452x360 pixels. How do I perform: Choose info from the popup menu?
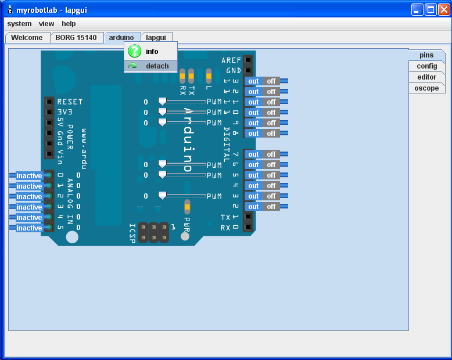pyautogui.click(x=150, y=51)
